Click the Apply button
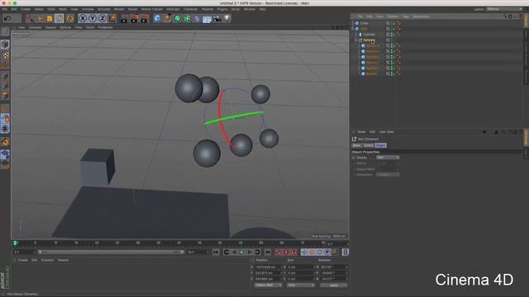The width and height of the screenshot is (529, 297). point(334,285)
